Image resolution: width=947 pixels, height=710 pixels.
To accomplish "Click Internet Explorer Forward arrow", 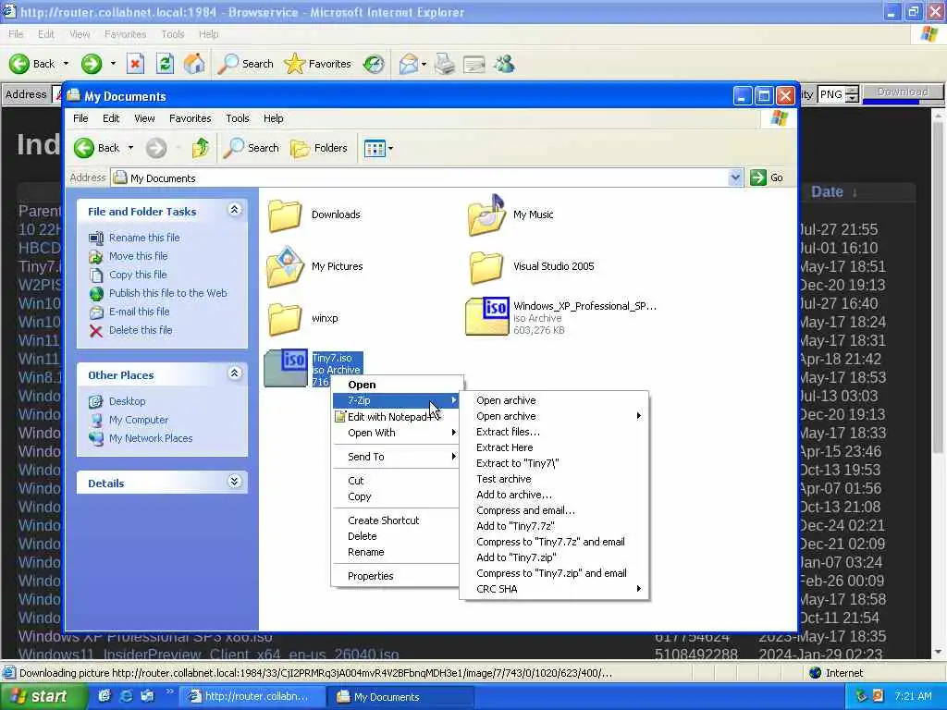I will click(x=92, y=64).
